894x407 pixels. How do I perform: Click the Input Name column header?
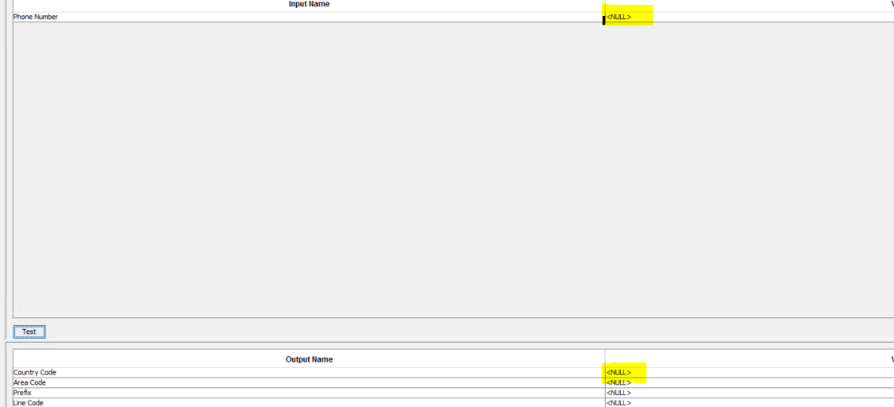coord(308,5)
